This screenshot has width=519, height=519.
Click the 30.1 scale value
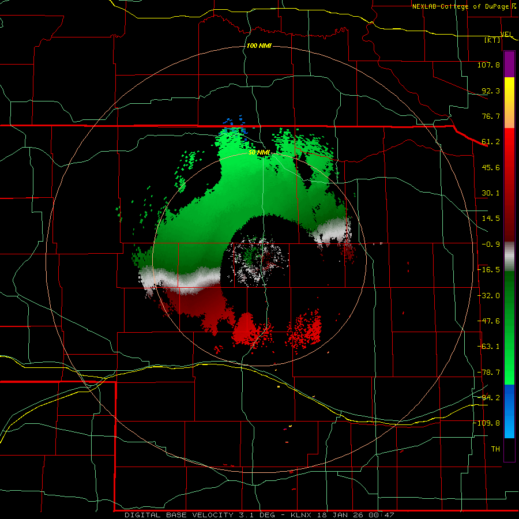point(491,193)
